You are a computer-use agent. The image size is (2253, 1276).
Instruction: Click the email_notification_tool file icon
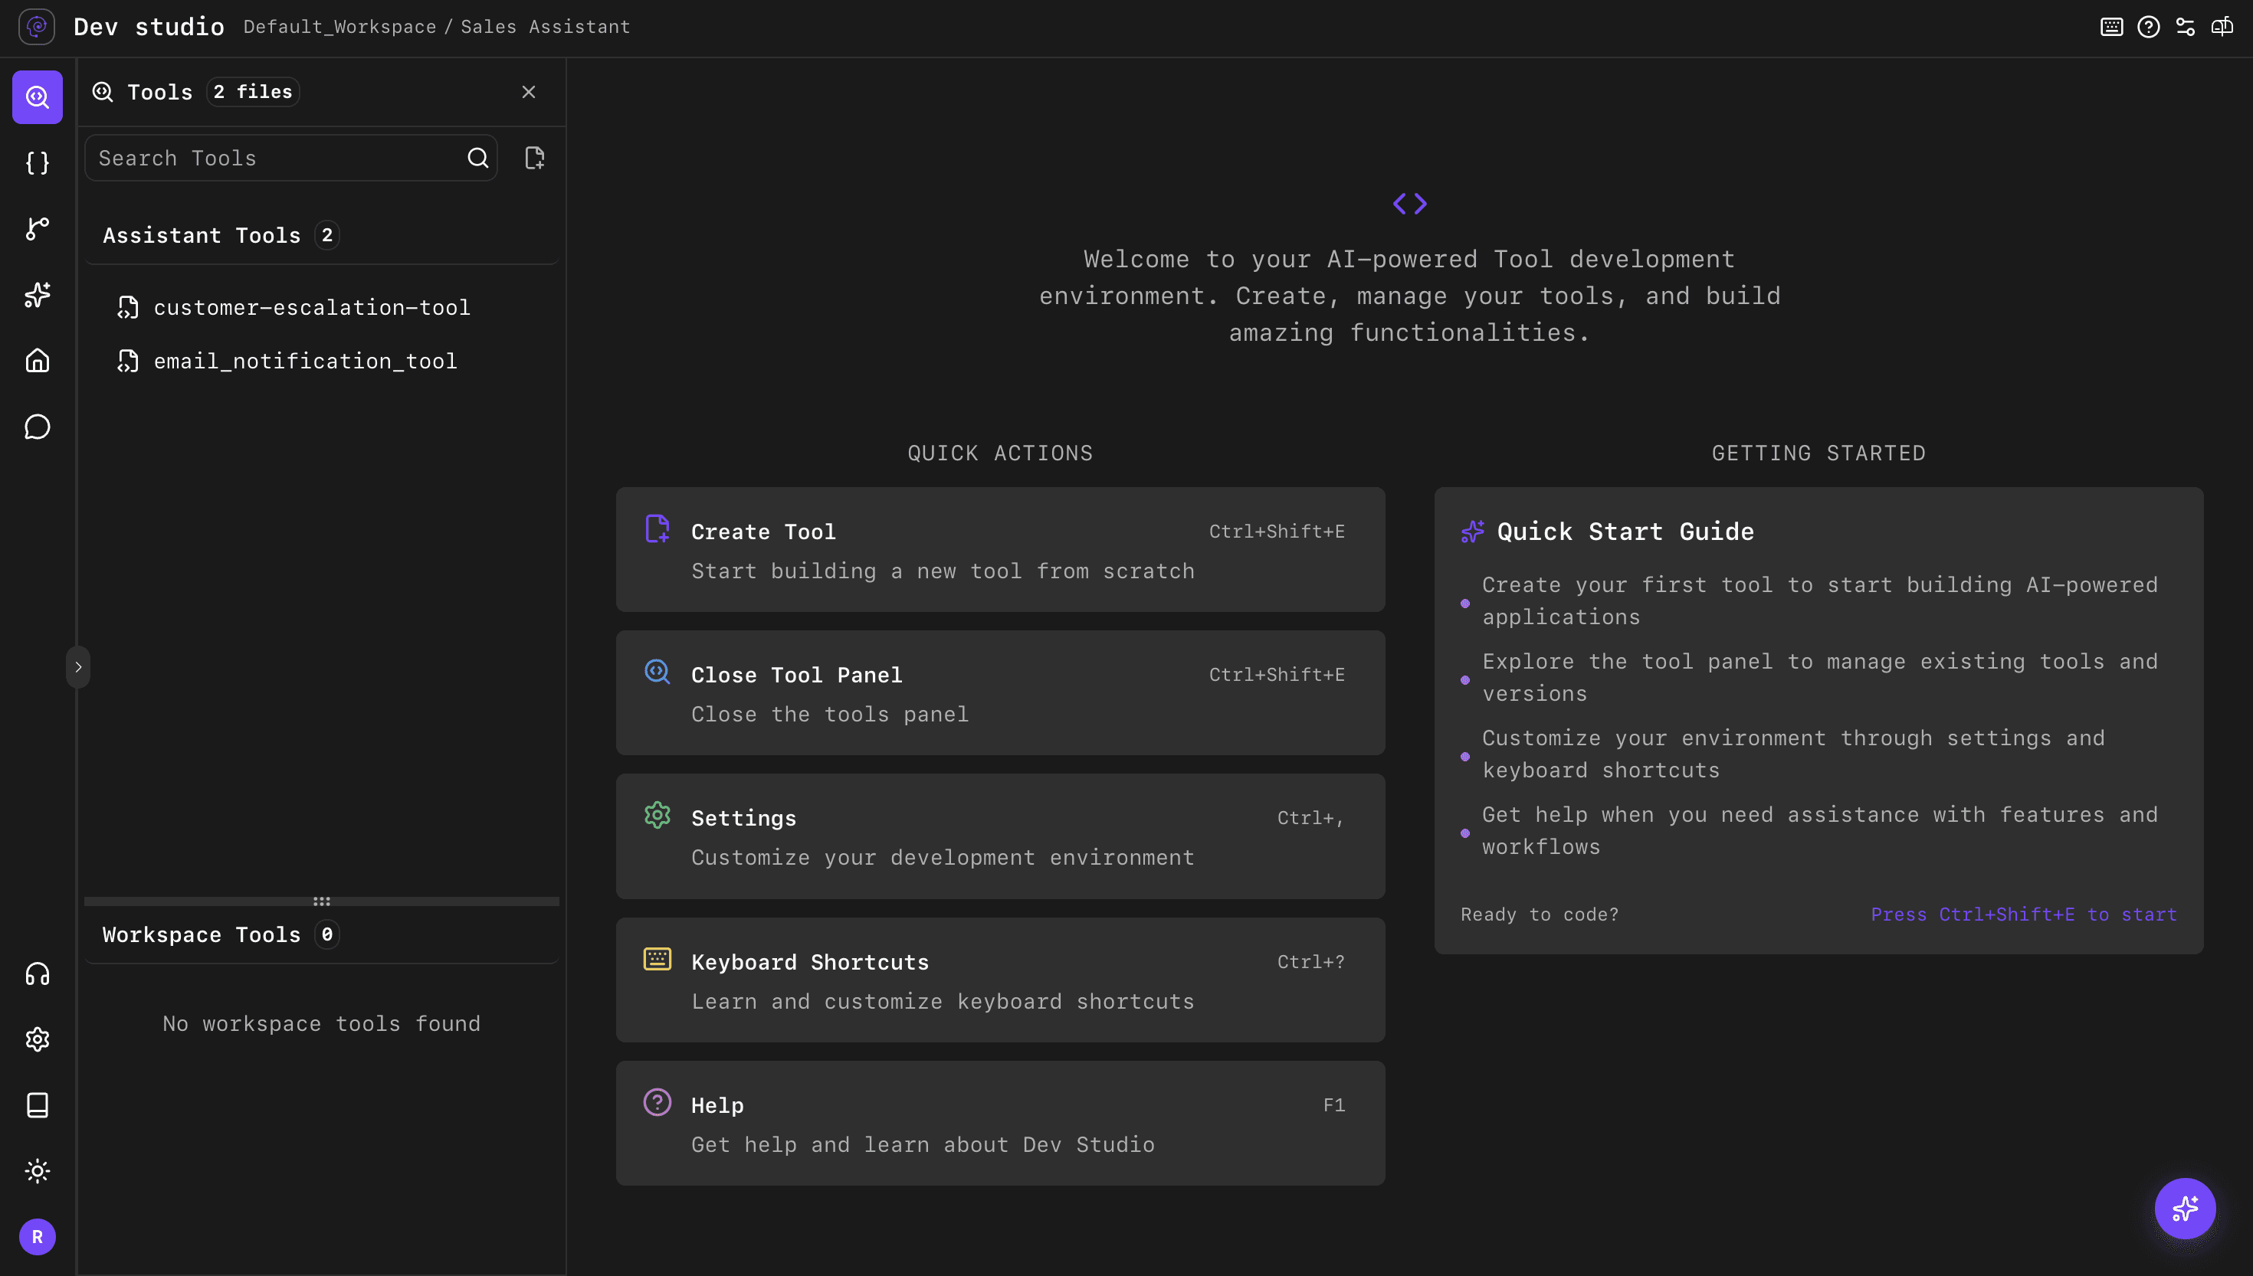click(x=128, y=361)
